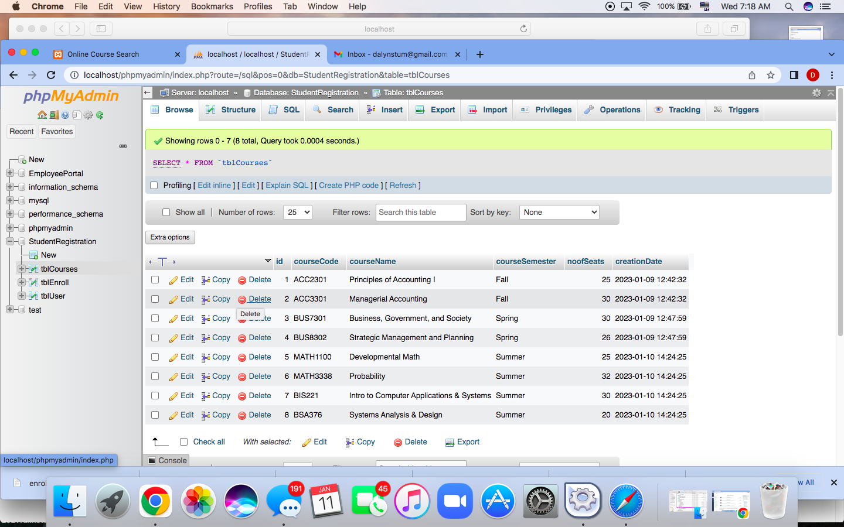
Task: Click the Extra options button
Action: [x=170, y=237]
